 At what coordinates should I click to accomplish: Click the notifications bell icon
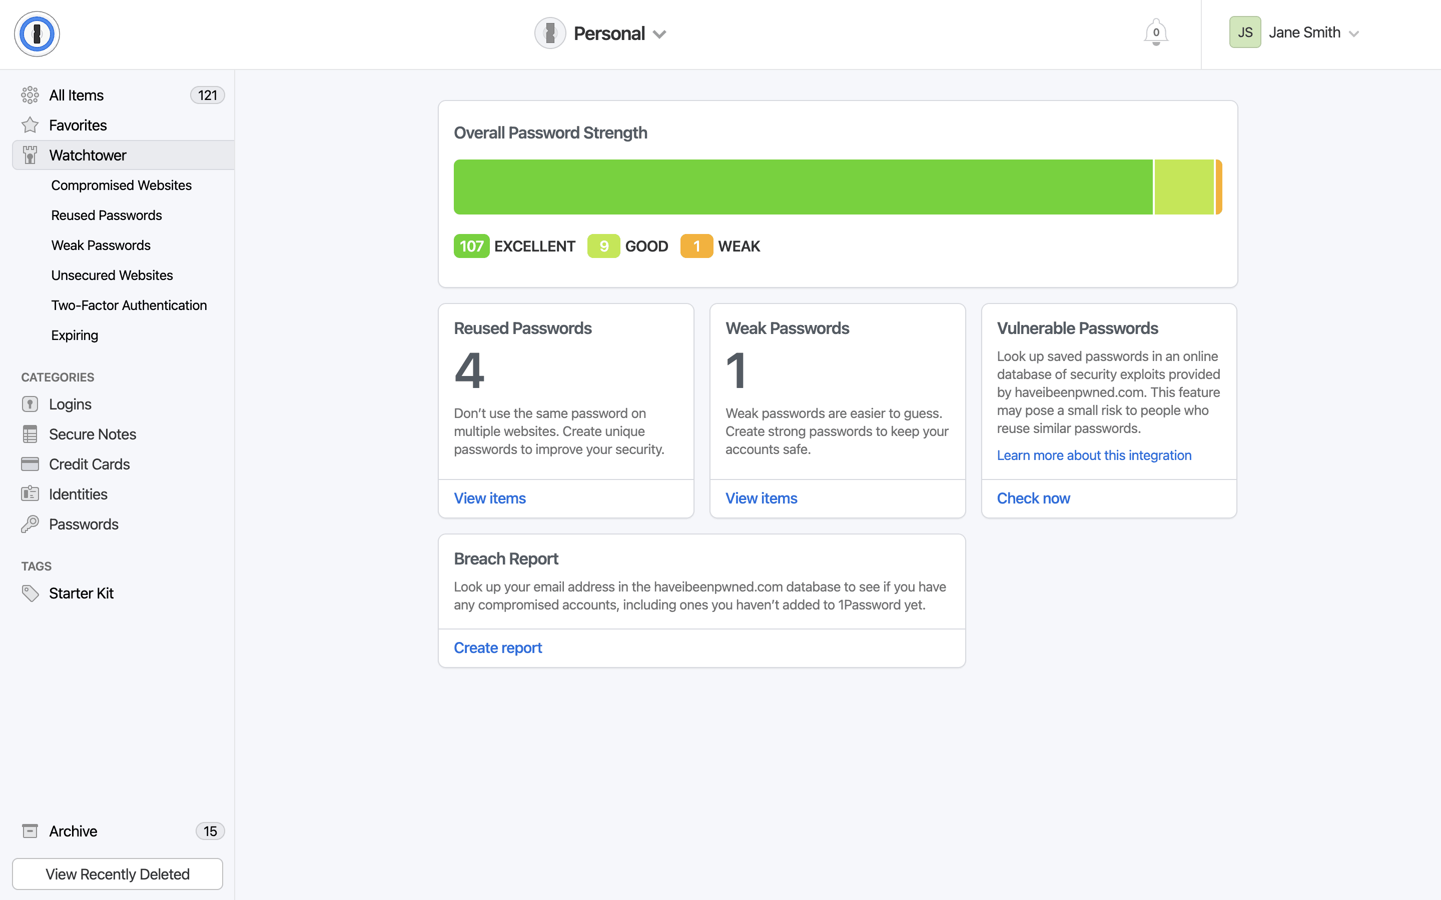[1156, 32]
